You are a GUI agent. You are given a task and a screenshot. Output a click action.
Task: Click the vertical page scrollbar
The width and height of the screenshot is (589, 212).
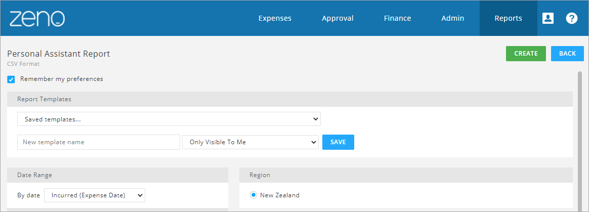[x=580, y=141]
